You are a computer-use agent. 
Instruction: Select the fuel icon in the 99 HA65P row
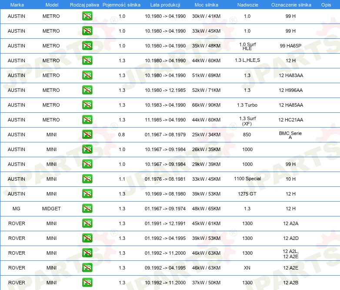87,46
